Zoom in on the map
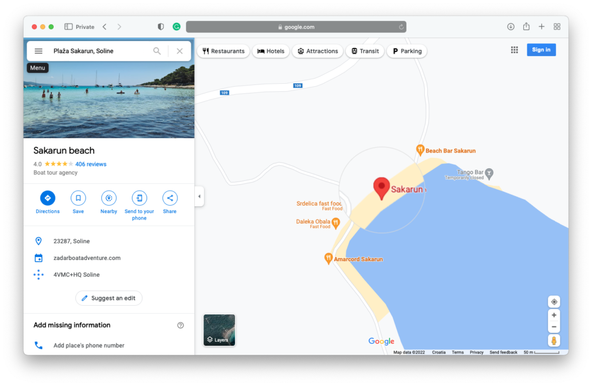592x386 pixels. [x=554, y=316]
